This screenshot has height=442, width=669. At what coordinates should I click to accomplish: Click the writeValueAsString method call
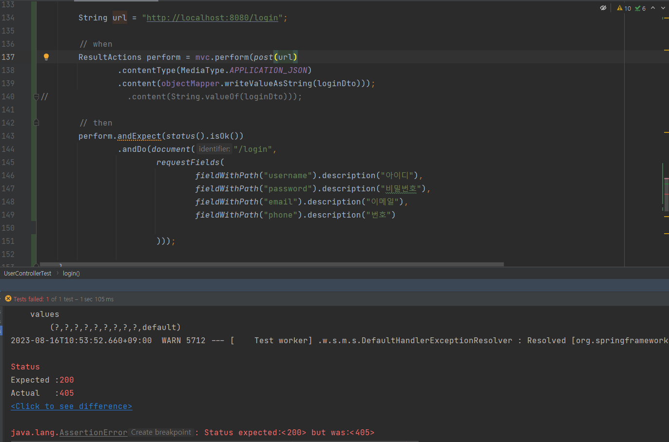pyautogui.click(x=268, y=84)
